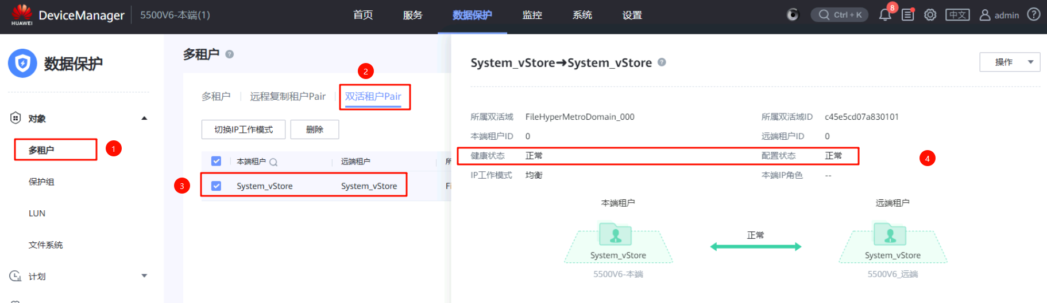This screenshot has width=1047, height=303.
Task: Click the help icon next to 多租户 title
Action: pyautogui.click(x=230, y=54)
